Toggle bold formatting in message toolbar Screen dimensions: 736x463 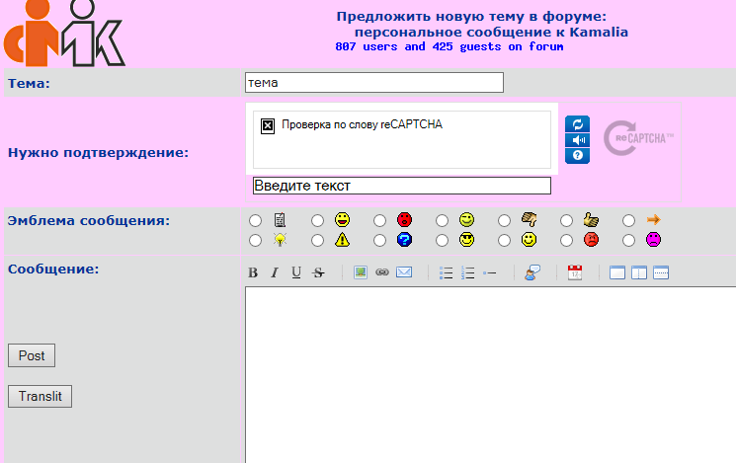(253, 272)
